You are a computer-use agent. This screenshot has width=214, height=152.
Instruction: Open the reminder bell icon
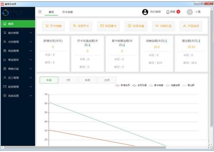168,12
